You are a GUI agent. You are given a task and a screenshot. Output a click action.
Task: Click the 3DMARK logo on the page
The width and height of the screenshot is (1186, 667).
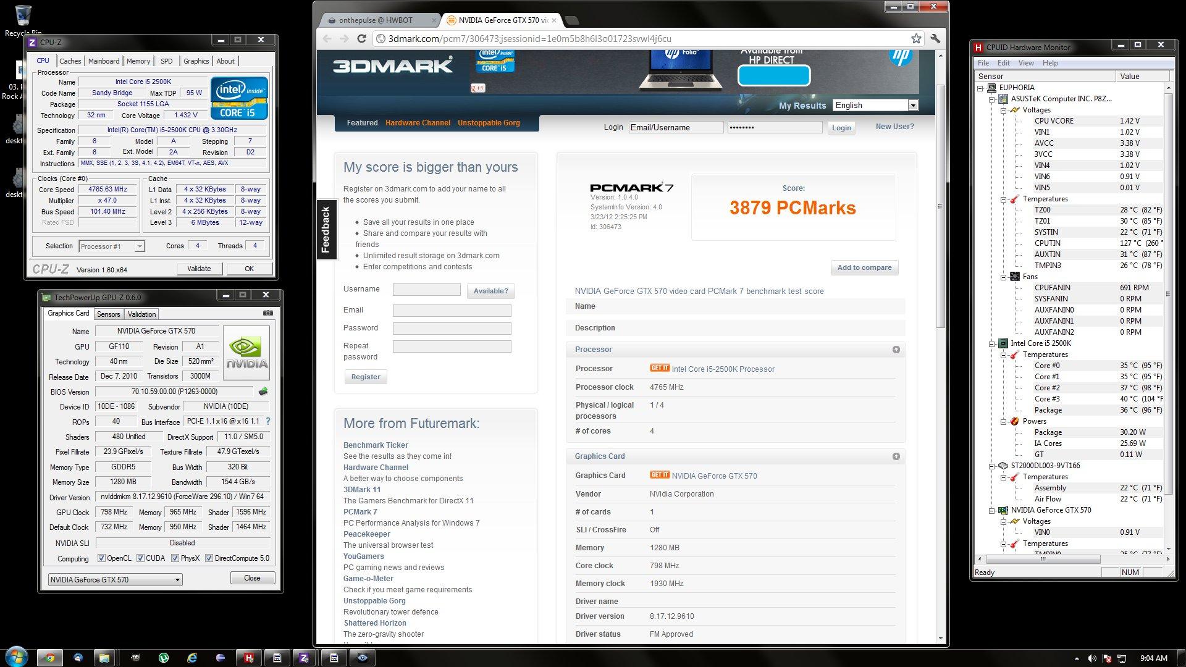[393, 65]
